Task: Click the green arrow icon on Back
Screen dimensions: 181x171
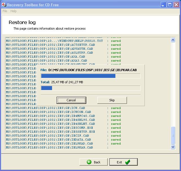Action: click(89, 162)
